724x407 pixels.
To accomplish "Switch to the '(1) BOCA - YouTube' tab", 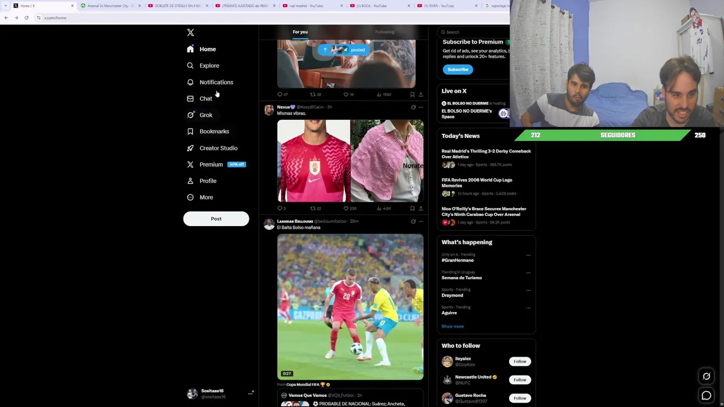I will (x=380, y=6).
